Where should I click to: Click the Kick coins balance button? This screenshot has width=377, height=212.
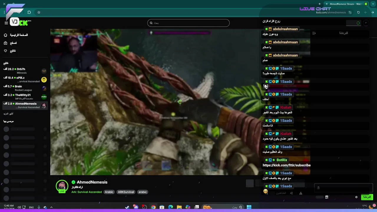point(353,23)
